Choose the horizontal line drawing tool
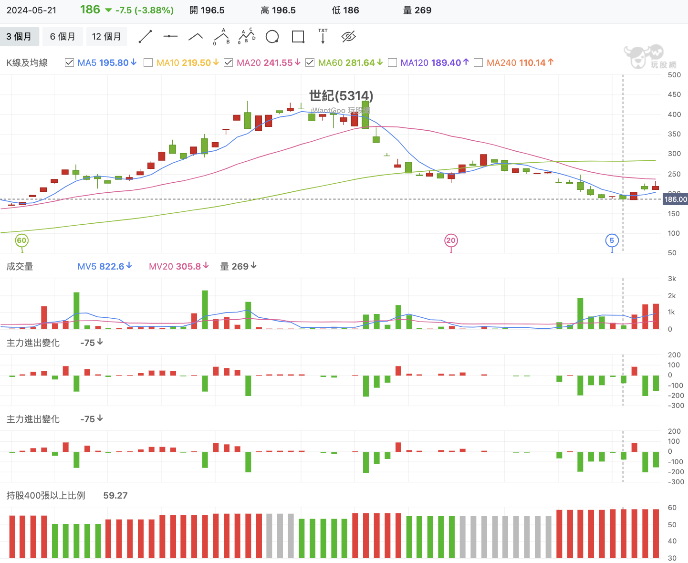 (170, 37)
